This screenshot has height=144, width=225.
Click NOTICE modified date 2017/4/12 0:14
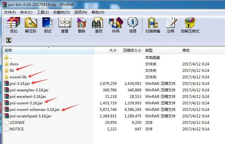click(196, 129)
